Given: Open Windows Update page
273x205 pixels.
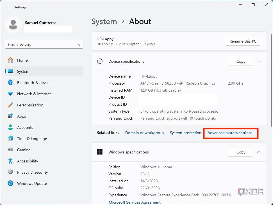Looking at the screenshot, I should (x=44, y=183).
